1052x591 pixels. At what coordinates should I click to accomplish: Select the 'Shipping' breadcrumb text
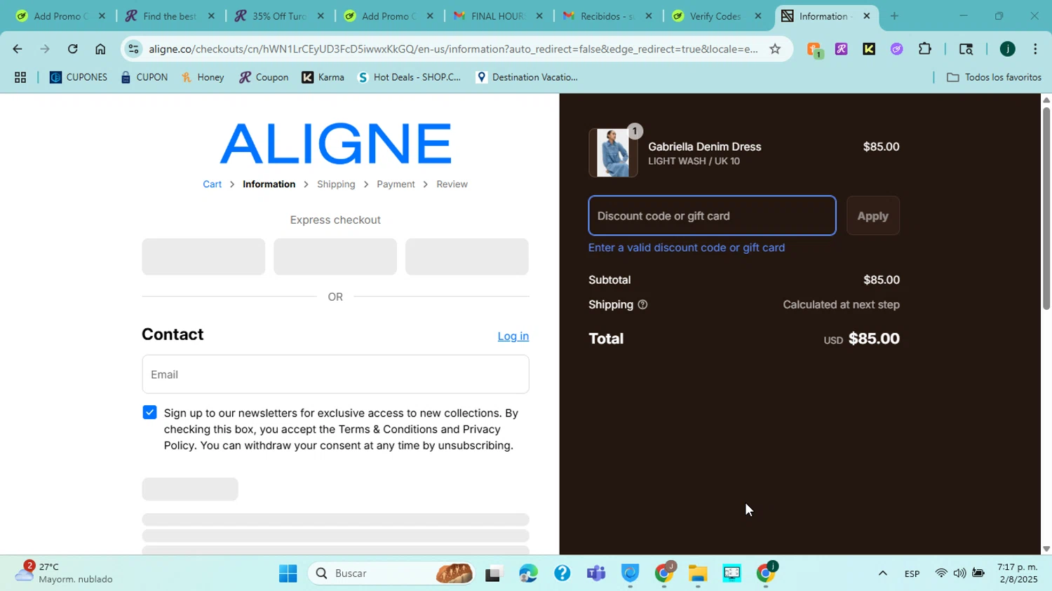tap(336, 184)
